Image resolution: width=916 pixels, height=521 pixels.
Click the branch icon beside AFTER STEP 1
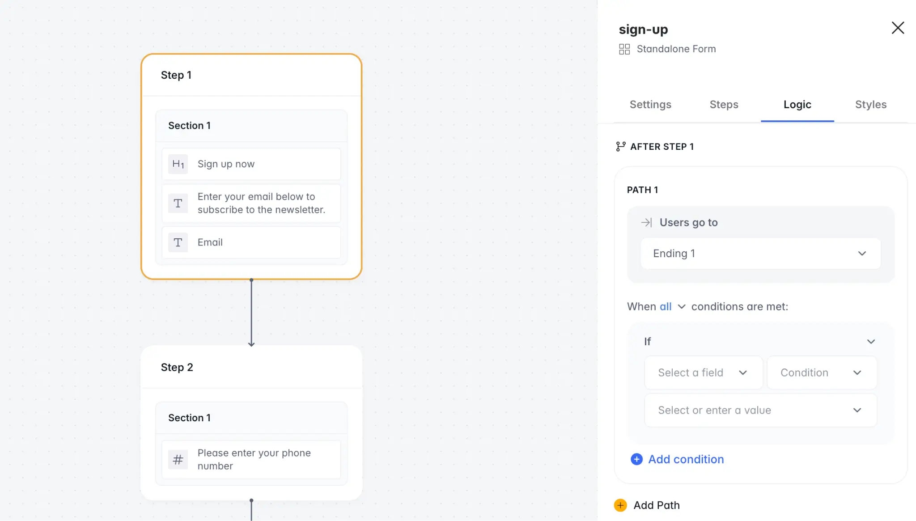pyautogui.click(x=620, y=147)
